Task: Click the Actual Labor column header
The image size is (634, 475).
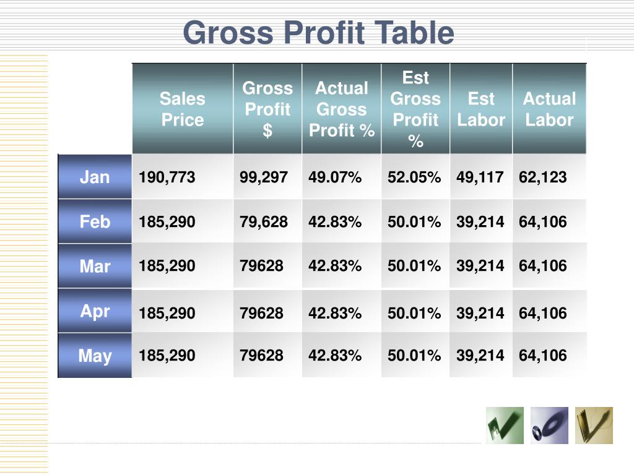Action: [550, 109]
